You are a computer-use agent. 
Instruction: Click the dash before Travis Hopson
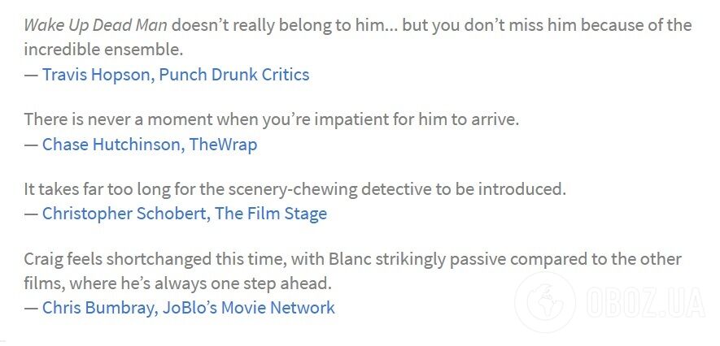[31, 75]
